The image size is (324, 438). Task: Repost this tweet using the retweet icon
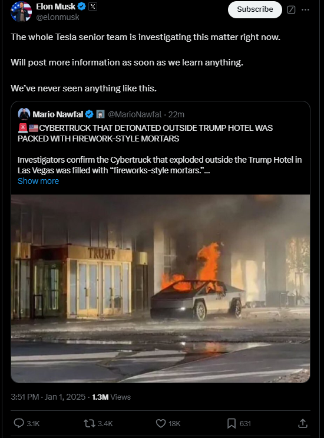[x=90, y=423]
